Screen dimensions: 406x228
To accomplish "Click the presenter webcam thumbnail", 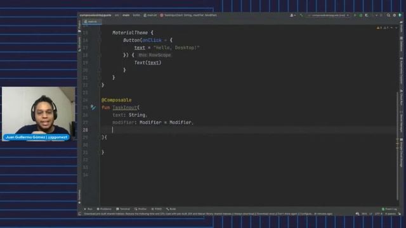I will tap(39, 114).
